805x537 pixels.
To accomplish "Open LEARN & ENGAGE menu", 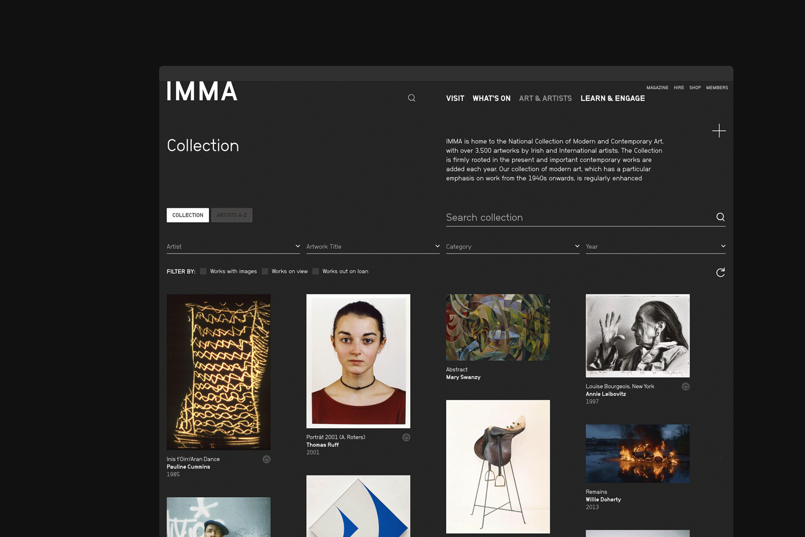I will (x=613, y=98).
